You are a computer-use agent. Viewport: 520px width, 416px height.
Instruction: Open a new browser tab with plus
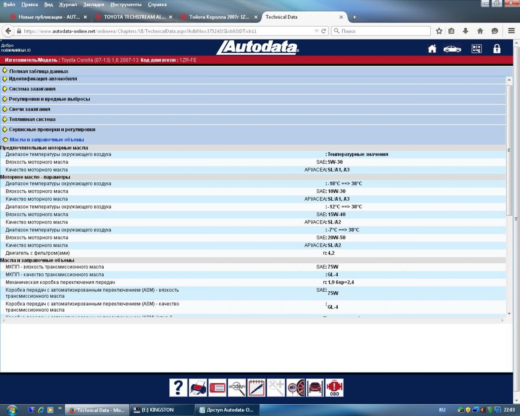pos(354,17)
